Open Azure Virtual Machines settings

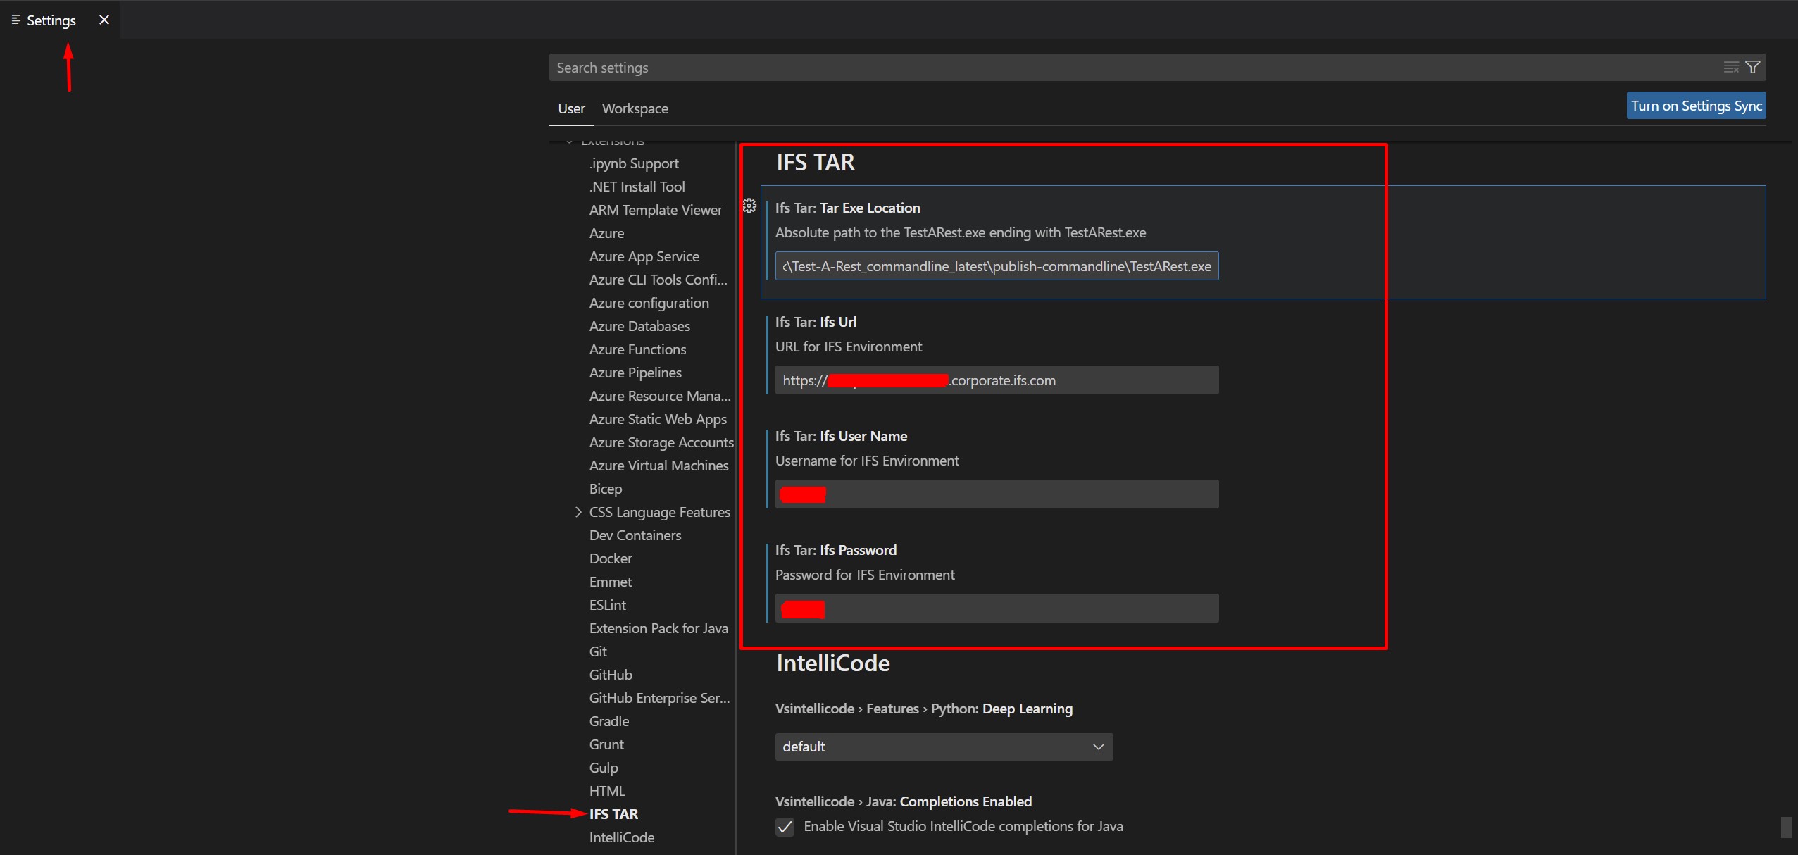658,466
